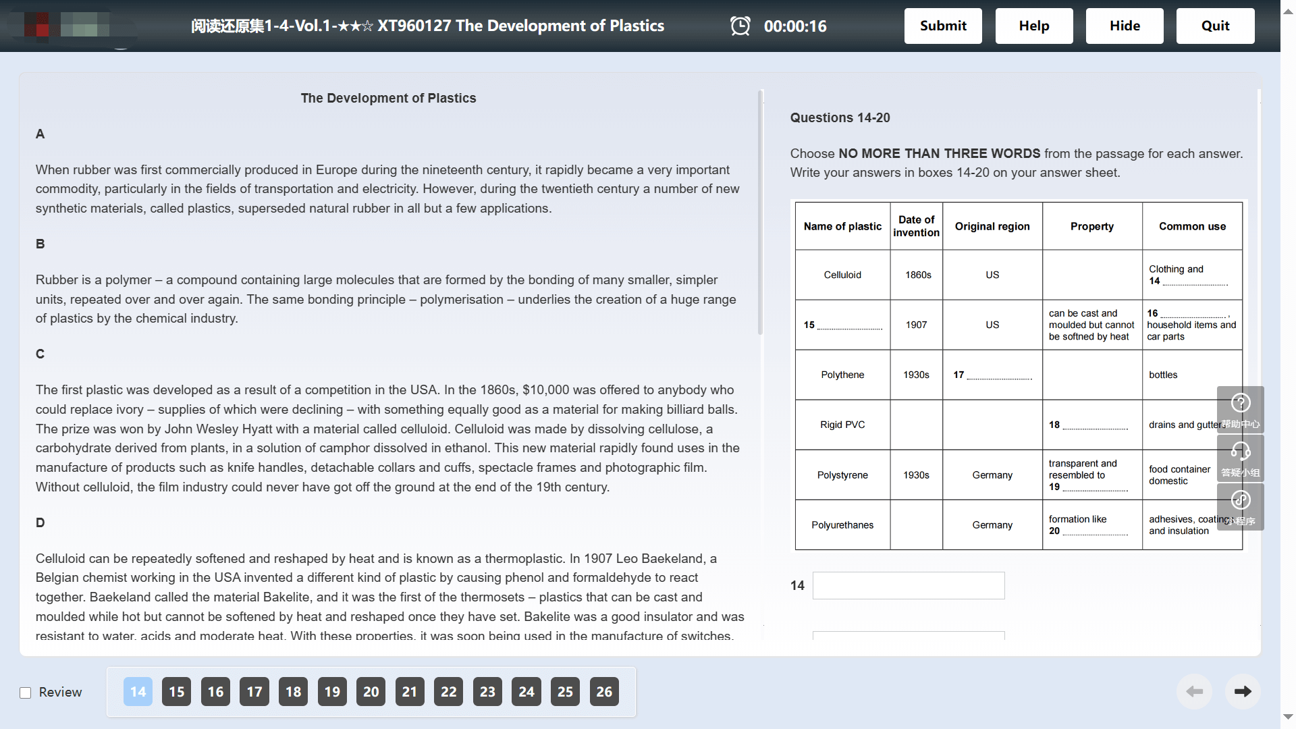
Task: Submit the test answers
Action: point(943,26)
